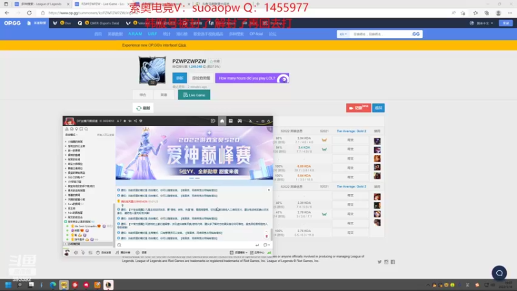Click the 6.60 KDA value in upper team table

[x=304, y=166]
